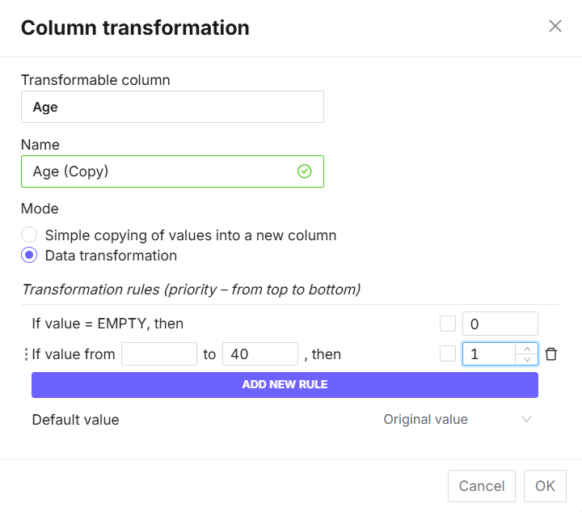Screen dimensions: 582x512
Task: Click the range rule result field with 1
Action: (x=489, y=354)
